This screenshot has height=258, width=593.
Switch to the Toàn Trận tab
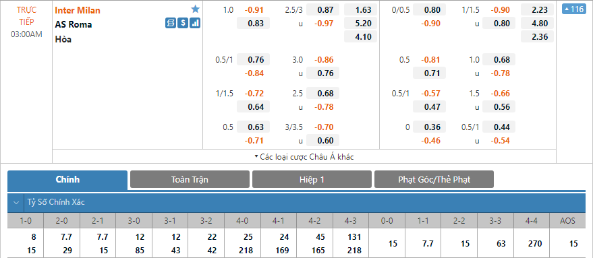point(190,179)
